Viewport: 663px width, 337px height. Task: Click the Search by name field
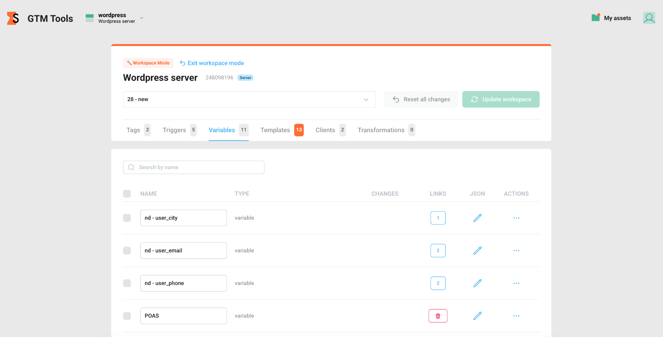[x=194, y=167]
